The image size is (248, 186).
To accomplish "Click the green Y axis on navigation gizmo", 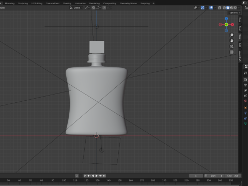I will pos(226,25).
